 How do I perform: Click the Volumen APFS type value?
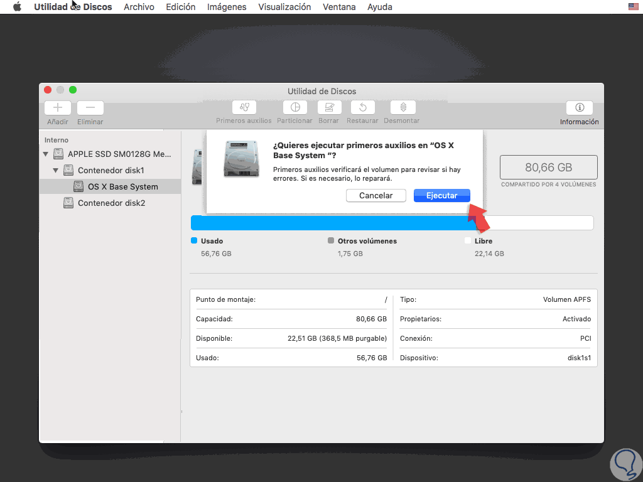[567, 299]
